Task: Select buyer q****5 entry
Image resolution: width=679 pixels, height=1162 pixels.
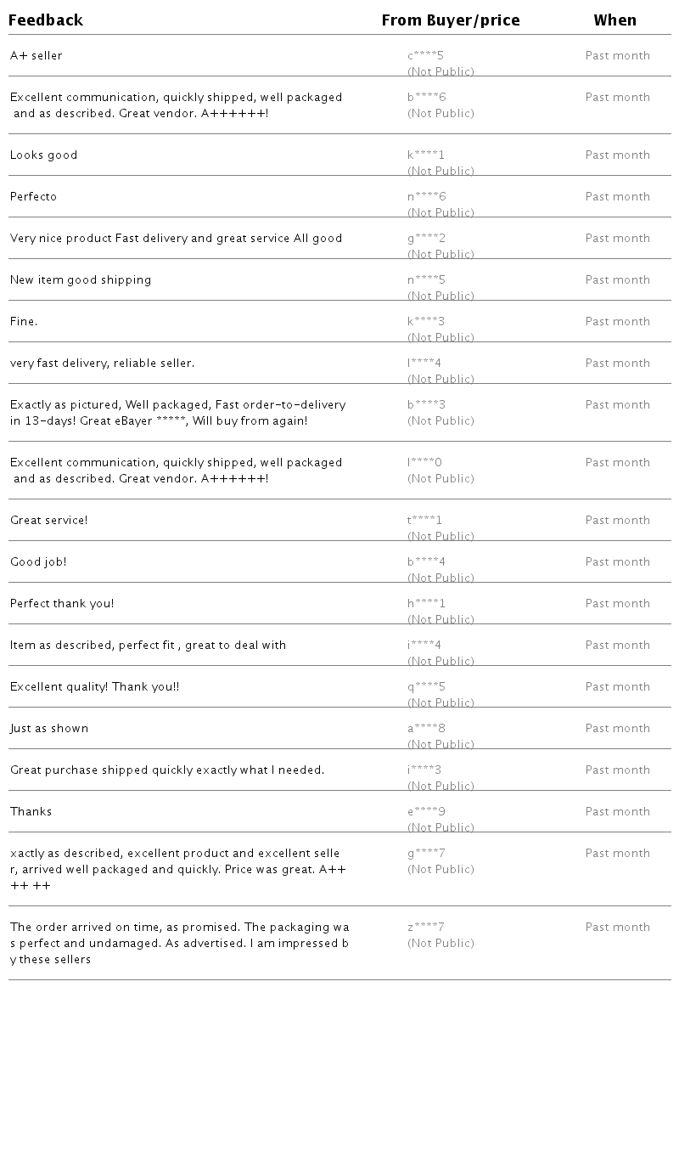Action: click(427, 687)
